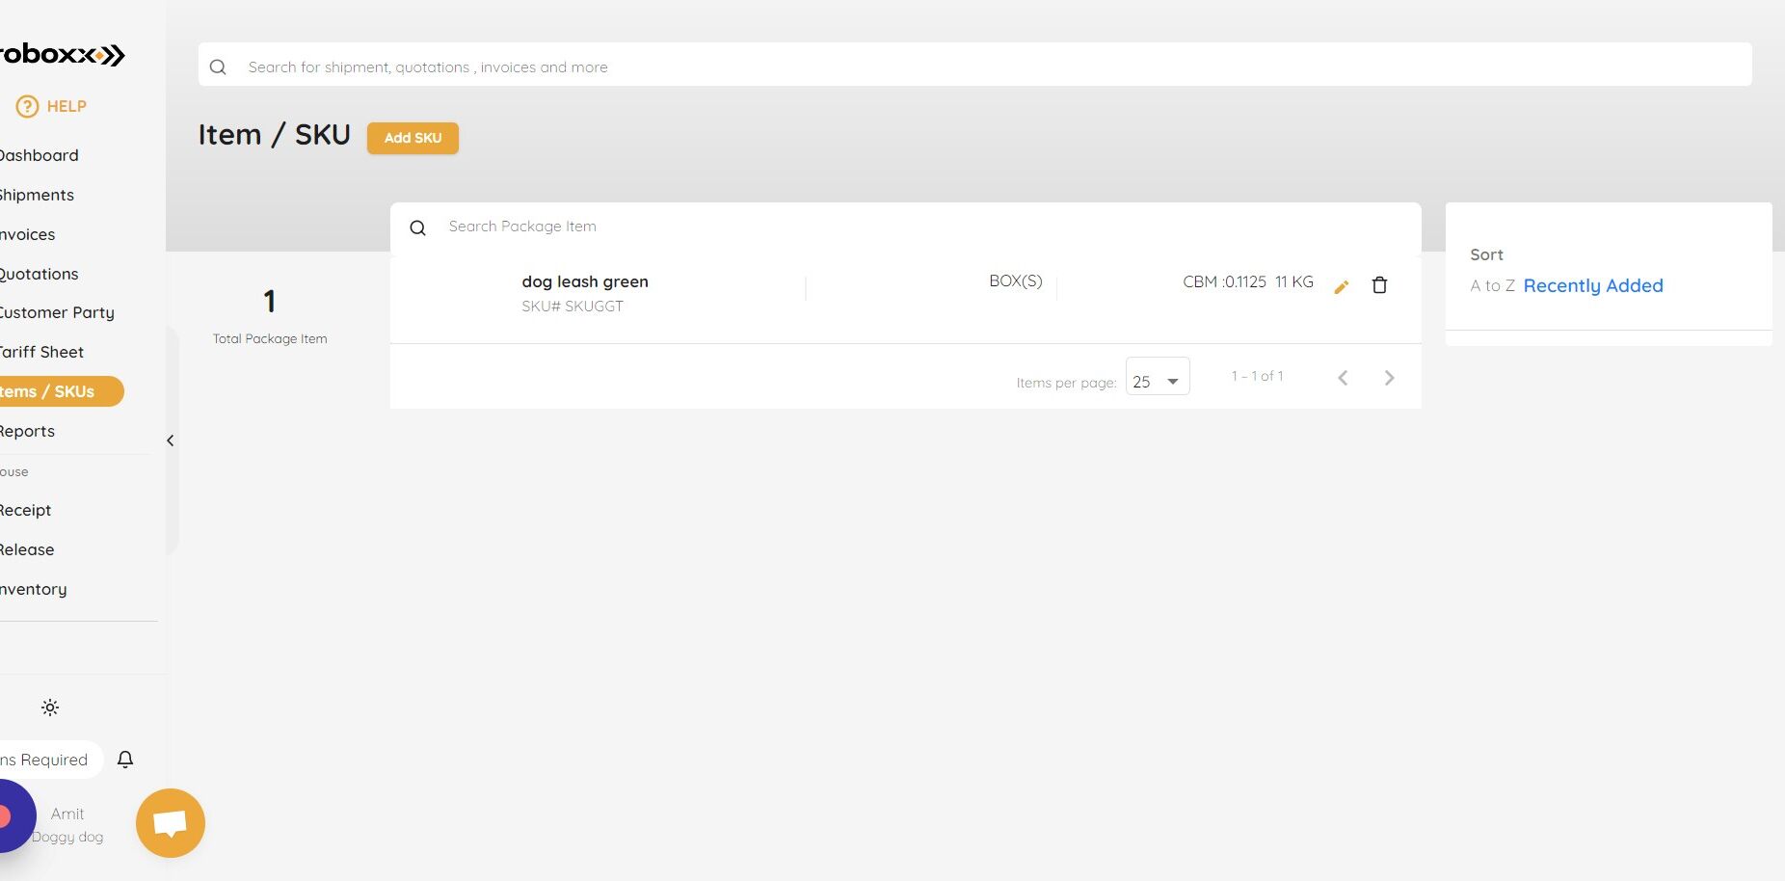
Task: Open Invoices in sidebar
Action: tap(27, 234)
